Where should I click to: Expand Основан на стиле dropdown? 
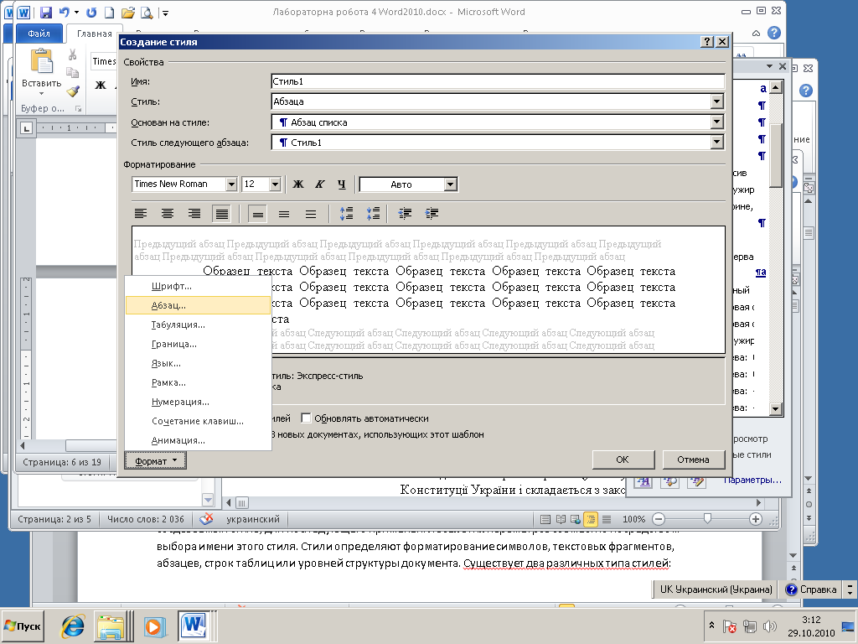coord(717,122)
